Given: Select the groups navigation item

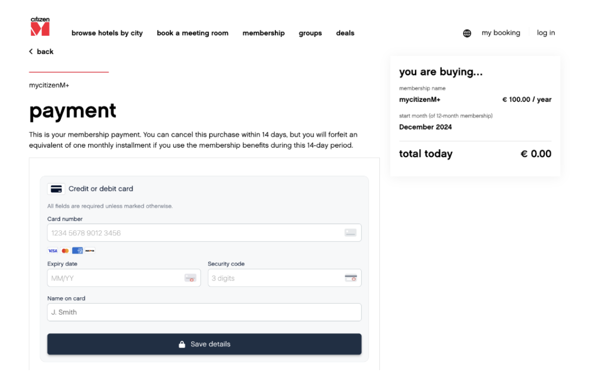Looking at the screenshot, I should coord(310,33).
